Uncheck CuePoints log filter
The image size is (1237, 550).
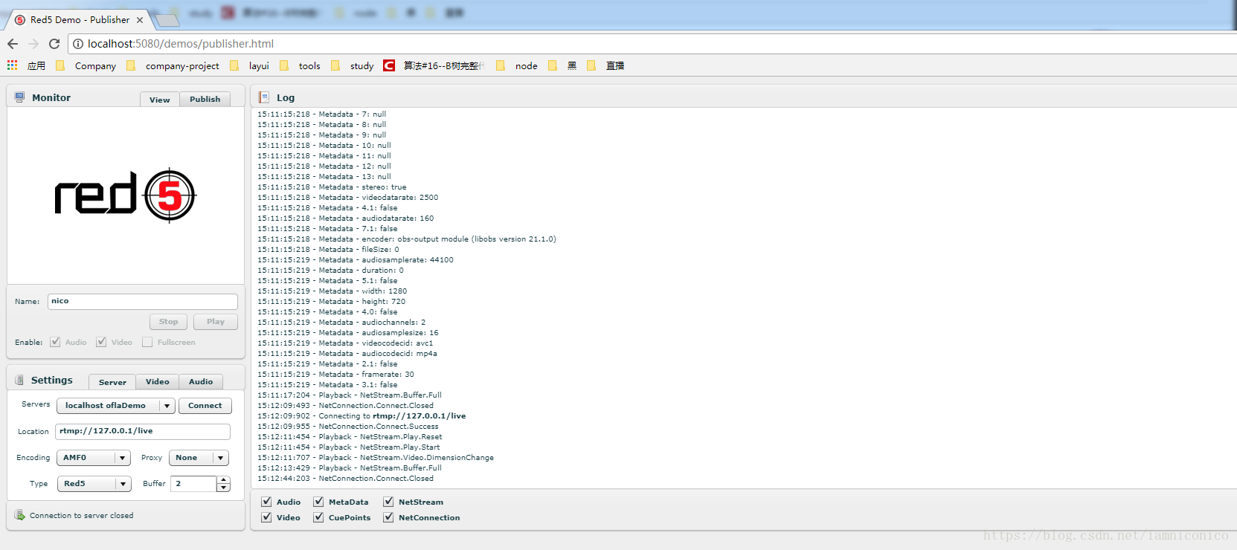[318, 517]
